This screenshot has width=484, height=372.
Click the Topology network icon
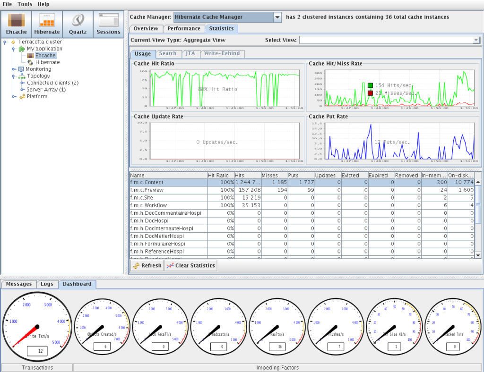click(22, 76)
